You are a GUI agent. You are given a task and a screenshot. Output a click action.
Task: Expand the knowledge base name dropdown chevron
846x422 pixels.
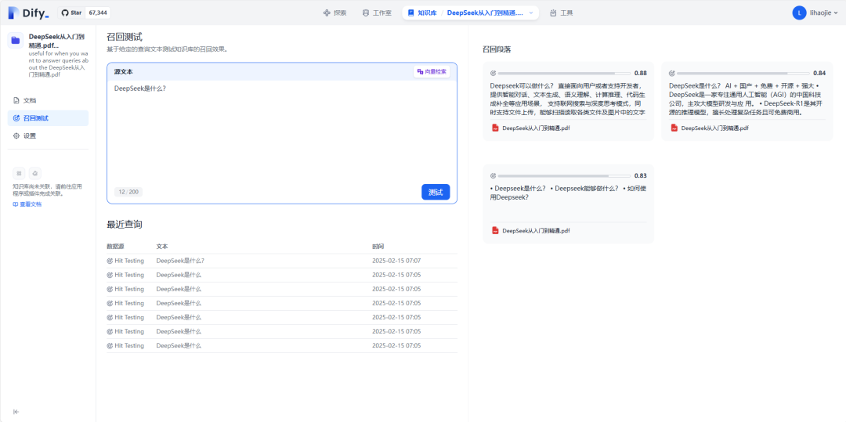point(531,13)
